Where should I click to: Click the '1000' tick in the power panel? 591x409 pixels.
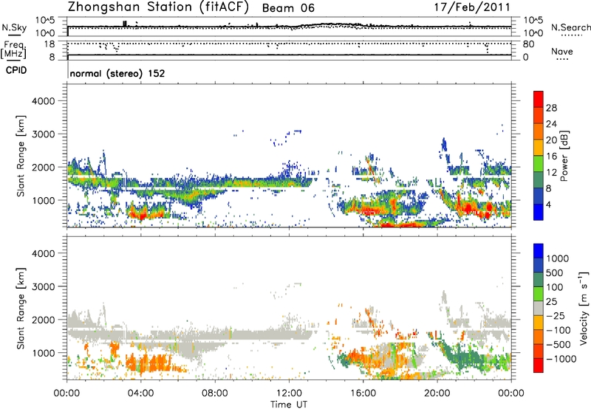(x=44, y=200)
